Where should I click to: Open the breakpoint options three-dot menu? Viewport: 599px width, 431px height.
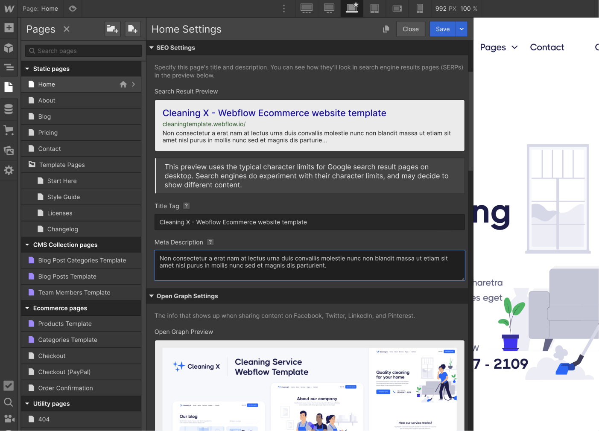(284, 9)
